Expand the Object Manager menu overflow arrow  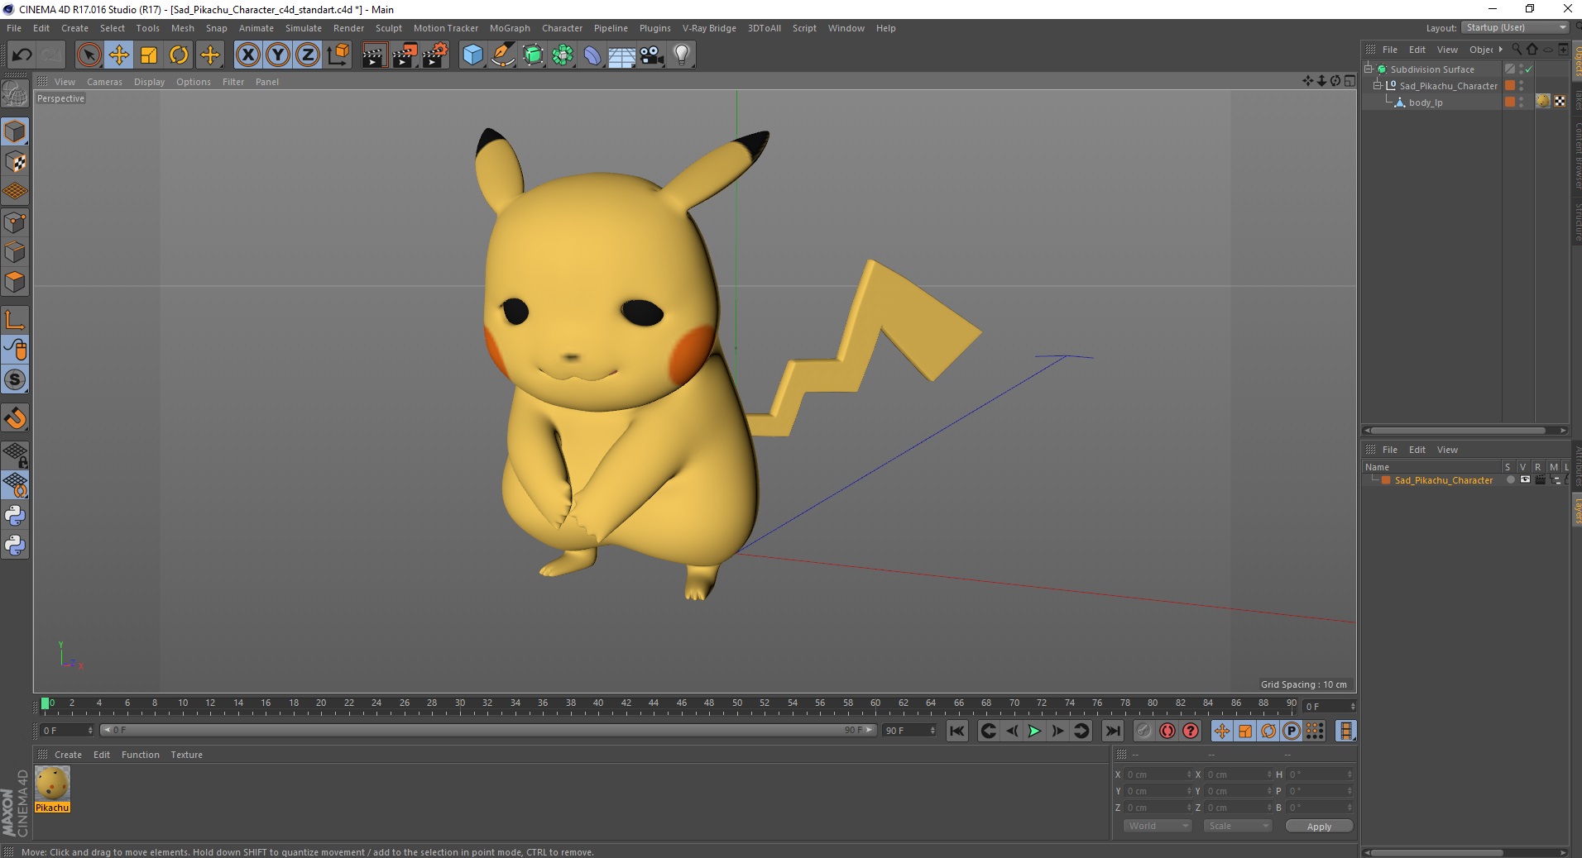pyautogui.click(x=1500, y=50)
